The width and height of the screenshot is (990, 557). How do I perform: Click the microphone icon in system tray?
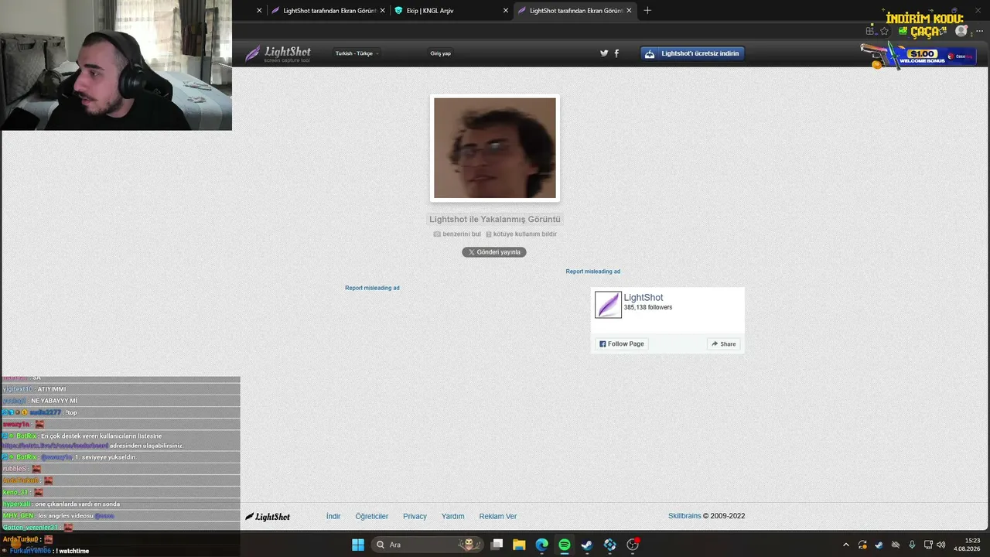912,545
